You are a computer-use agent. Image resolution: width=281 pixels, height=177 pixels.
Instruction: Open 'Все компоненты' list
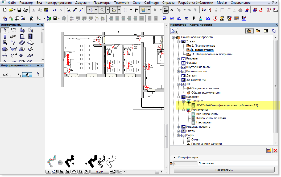207,114
